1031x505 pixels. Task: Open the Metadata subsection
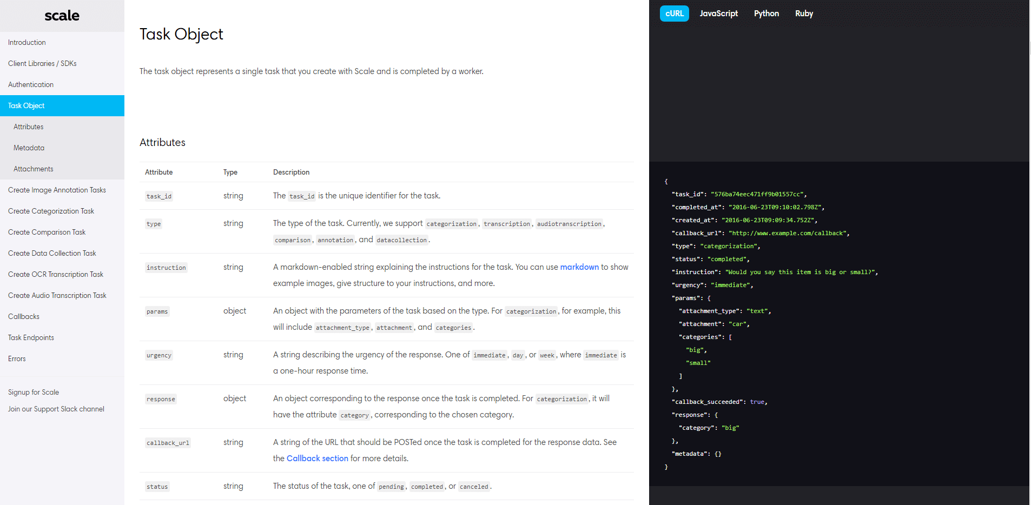tap(29, 148)
